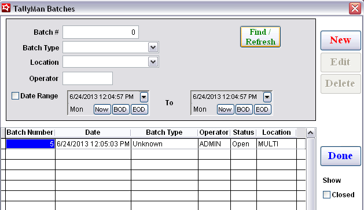This screenshot has width=364, height=210.
Task: Click BOD under the start date
Action: pos(120,109)
